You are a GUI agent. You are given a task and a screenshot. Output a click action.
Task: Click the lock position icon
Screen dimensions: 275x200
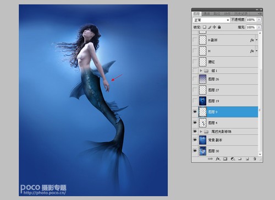click(215, 27)
